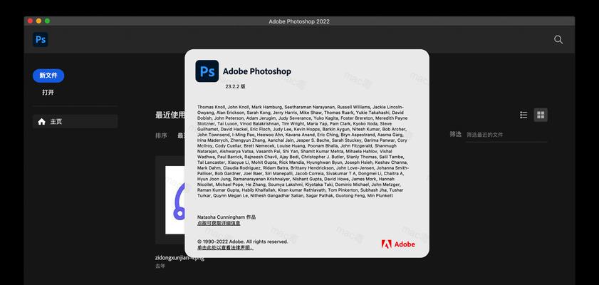Click the 去年 date label under thumbnail
Viewport: 599px width, 285px height.
pos(160,266)
